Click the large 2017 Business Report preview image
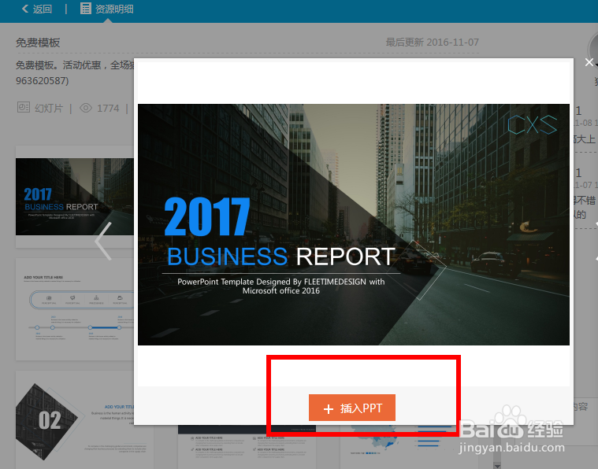The image size is (598, 469). [x=354, y=224]
